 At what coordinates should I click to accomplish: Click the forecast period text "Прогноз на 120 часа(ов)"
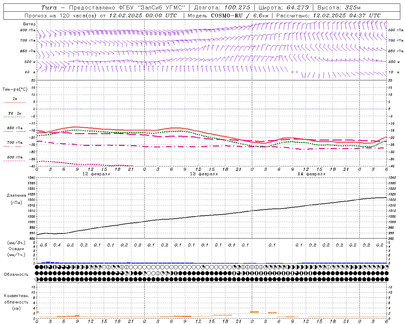(x=61, y=16)
